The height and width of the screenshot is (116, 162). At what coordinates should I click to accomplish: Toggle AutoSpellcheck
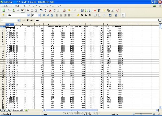tap(45, 10)
